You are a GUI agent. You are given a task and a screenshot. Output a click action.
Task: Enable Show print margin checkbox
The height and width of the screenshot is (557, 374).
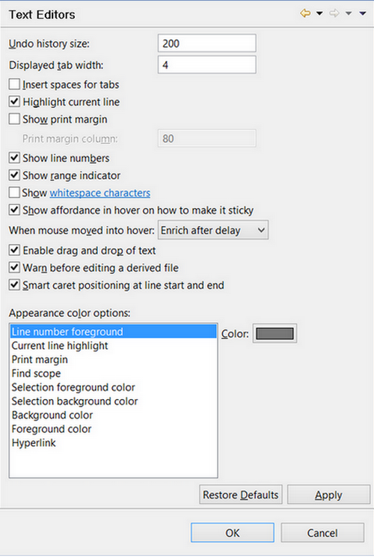14,119
